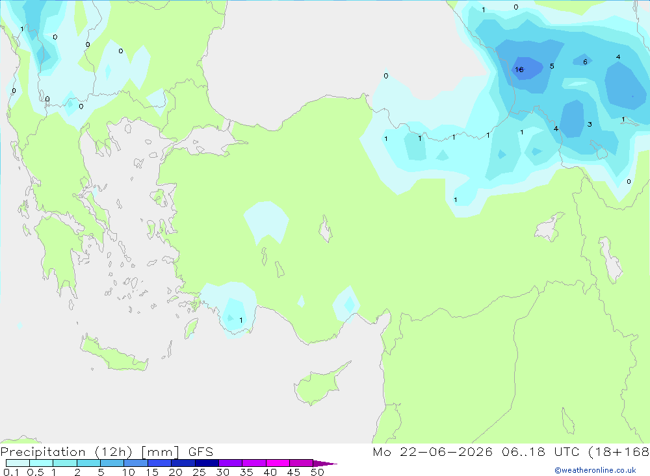Select legend swatch between 5 and 10

(112, 463)
